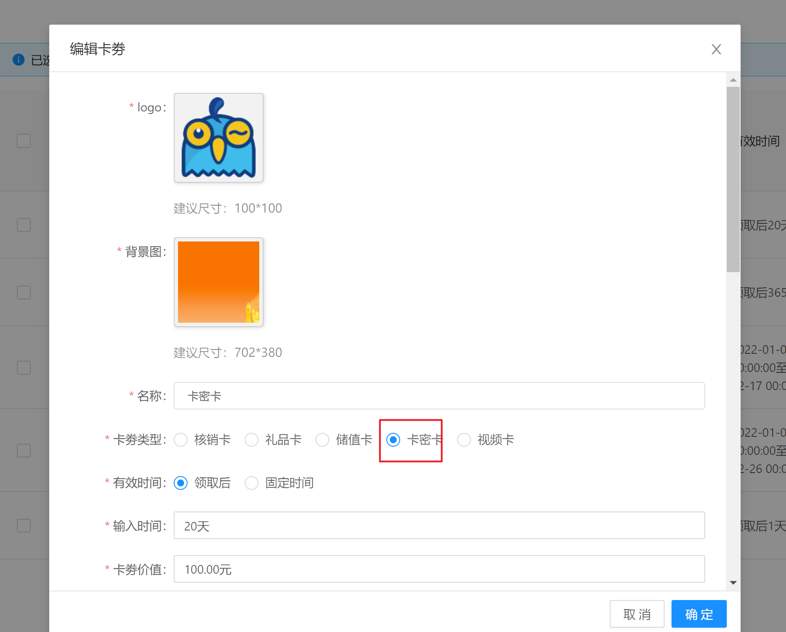Select the 礼品卡 card type
Image resolution: width=786 pixels, height=632 pixels.
tap(251, 440)
